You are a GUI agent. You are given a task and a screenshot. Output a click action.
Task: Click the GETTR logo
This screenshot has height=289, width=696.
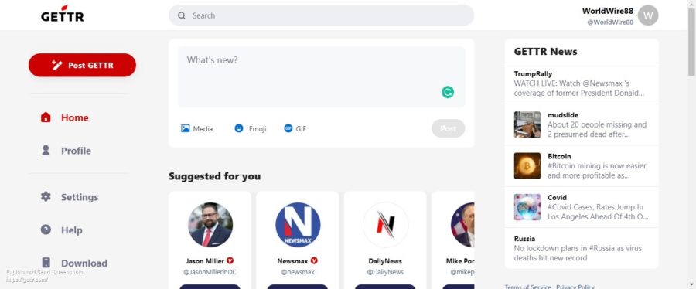[62, 14]
